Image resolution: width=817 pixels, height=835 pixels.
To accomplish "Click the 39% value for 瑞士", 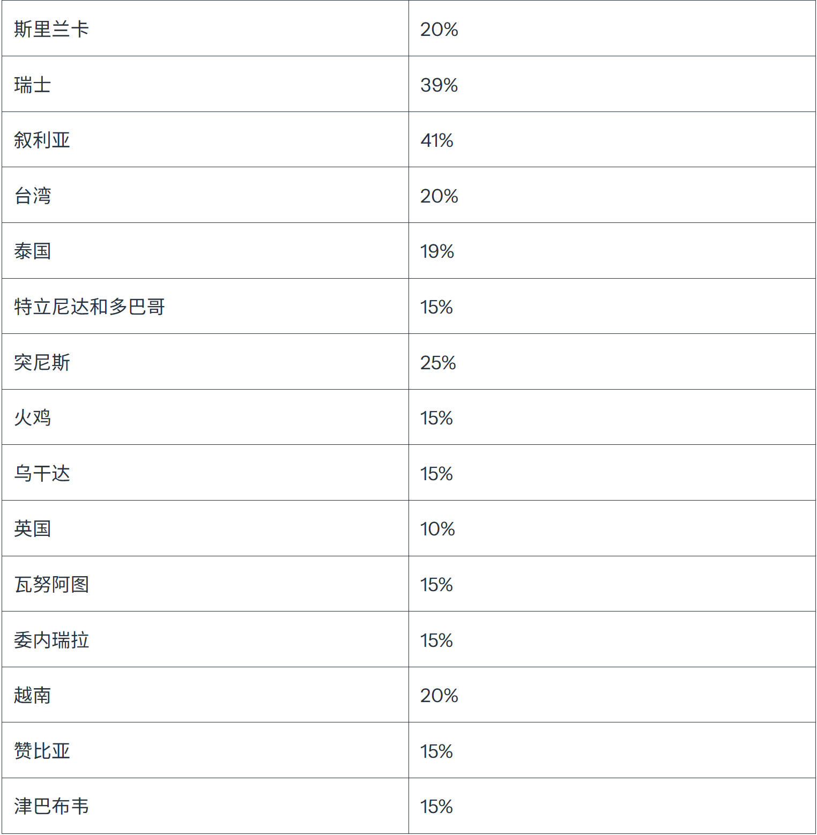I will point(439,85).
